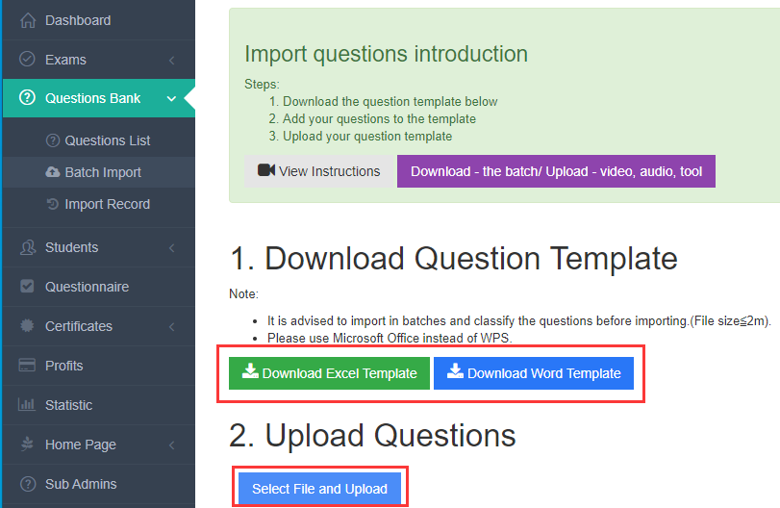Click the note about Microsoft Office instead of WPS
The height and width of the screenshot is (508, 780).
pos(390,339)
